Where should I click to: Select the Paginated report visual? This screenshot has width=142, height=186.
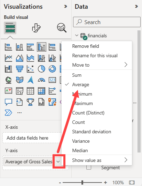tap(41, 102)
